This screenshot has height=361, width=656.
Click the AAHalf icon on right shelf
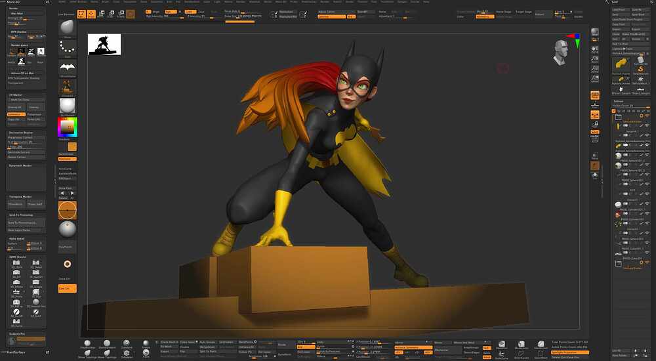pos(594,79)
